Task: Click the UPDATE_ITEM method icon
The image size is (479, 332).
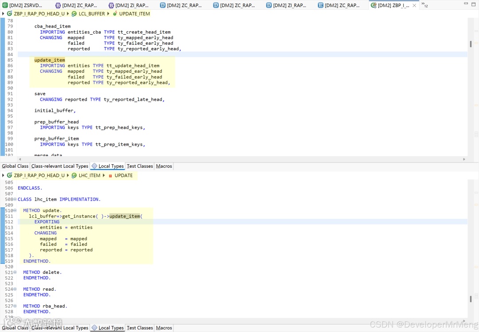Action: click(x=115, y=14)
